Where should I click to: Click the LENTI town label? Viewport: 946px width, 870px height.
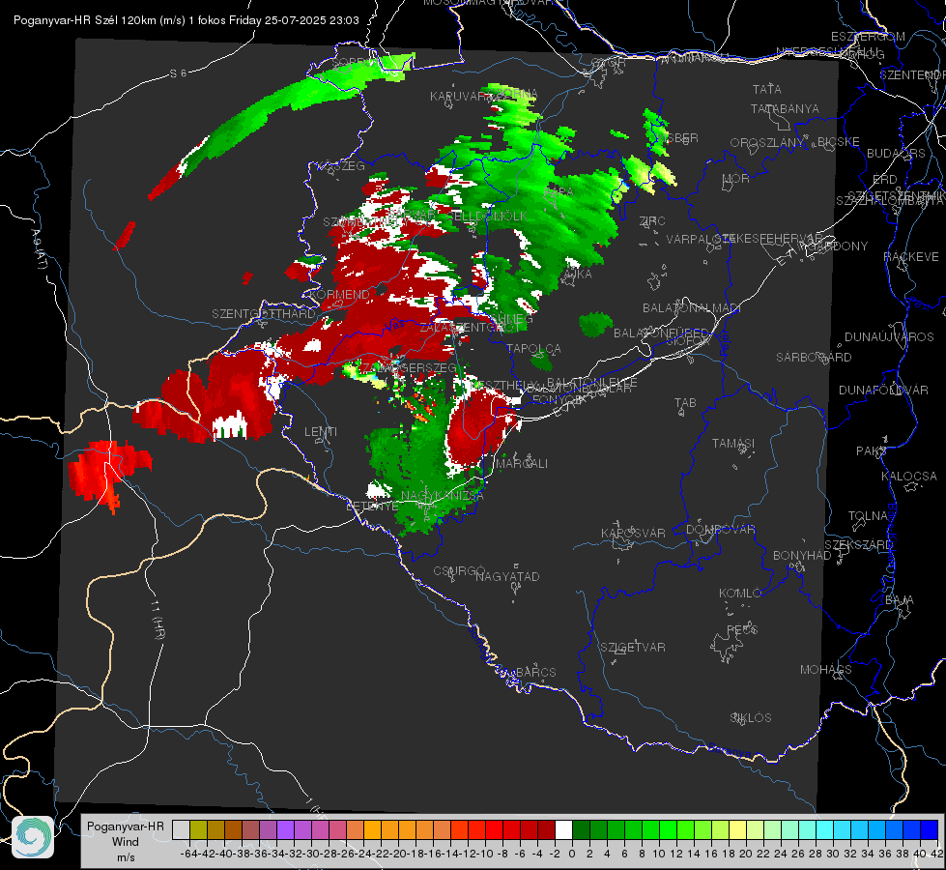tap(321, 432)
